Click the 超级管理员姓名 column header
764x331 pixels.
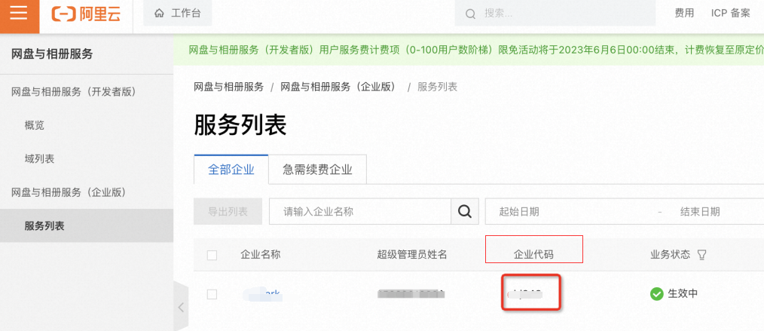pyautogui.click(x=411, y=254)
